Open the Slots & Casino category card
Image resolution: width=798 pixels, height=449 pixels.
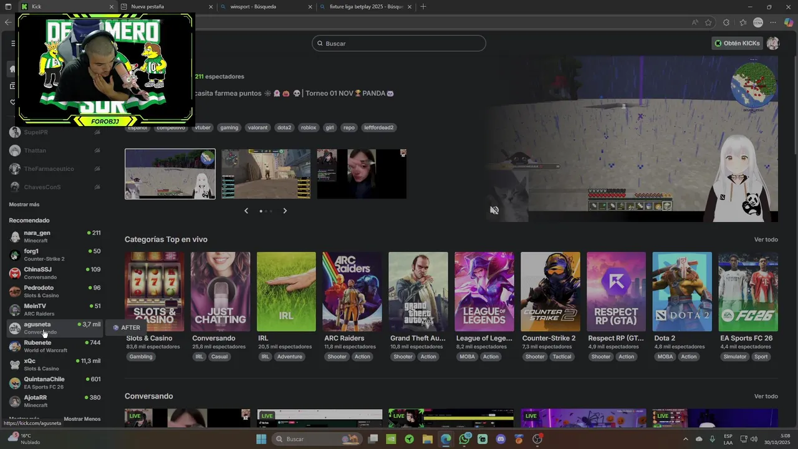click(x=155, y=291)
